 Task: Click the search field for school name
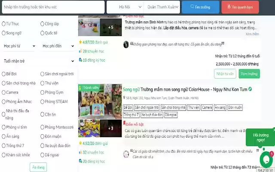(x=53, y=7)
